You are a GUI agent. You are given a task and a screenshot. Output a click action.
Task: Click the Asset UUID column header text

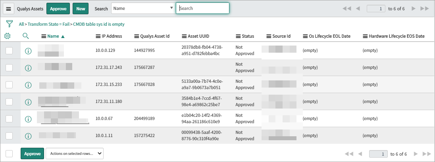[x=198, y=36]
